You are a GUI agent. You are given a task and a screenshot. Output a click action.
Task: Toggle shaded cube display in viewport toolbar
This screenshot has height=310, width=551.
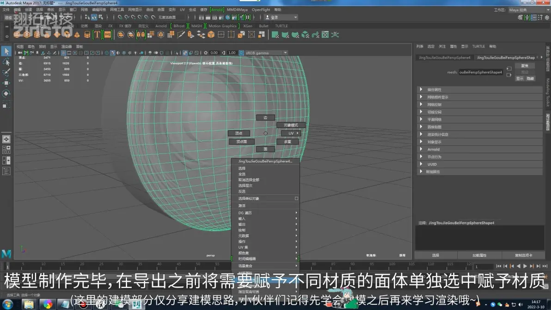[112, 53]
